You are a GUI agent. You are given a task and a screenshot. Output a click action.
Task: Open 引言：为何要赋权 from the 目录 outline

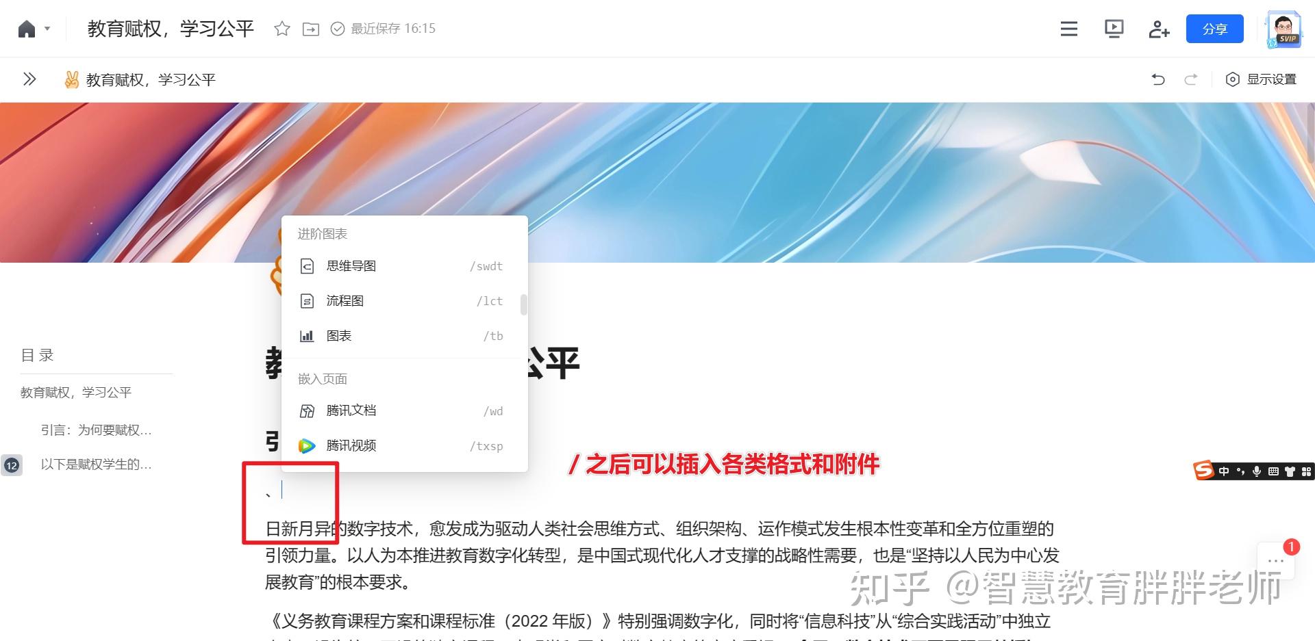tap(96, 430)
